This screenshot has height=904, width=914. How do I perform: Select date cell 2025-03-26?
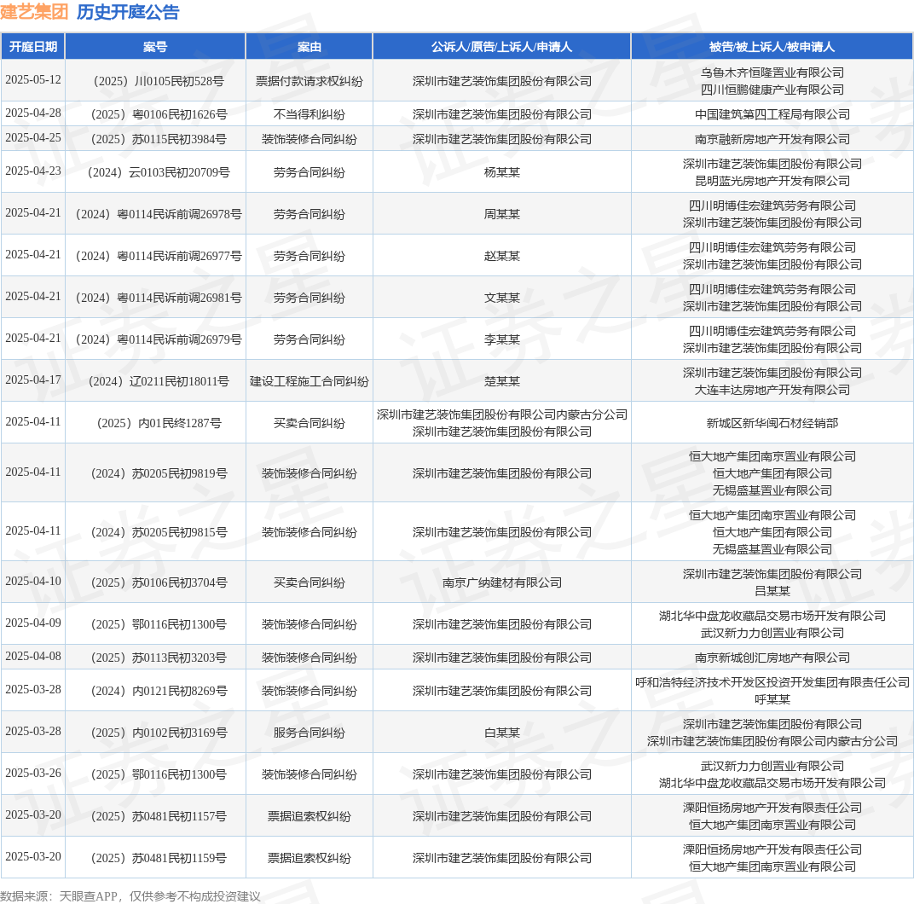click(33, 773)
